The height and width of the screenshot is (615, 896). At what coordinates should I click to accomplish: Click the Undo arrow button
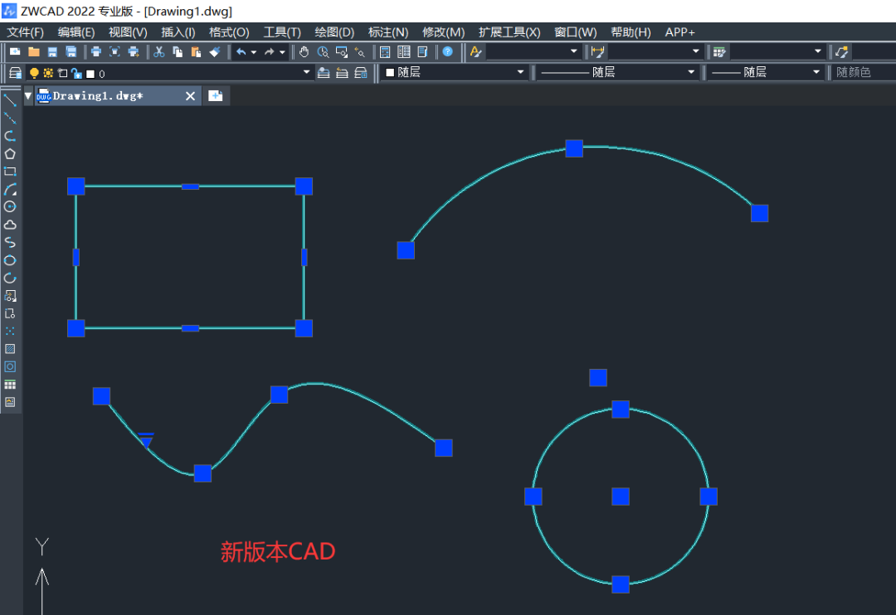point(241,52)
